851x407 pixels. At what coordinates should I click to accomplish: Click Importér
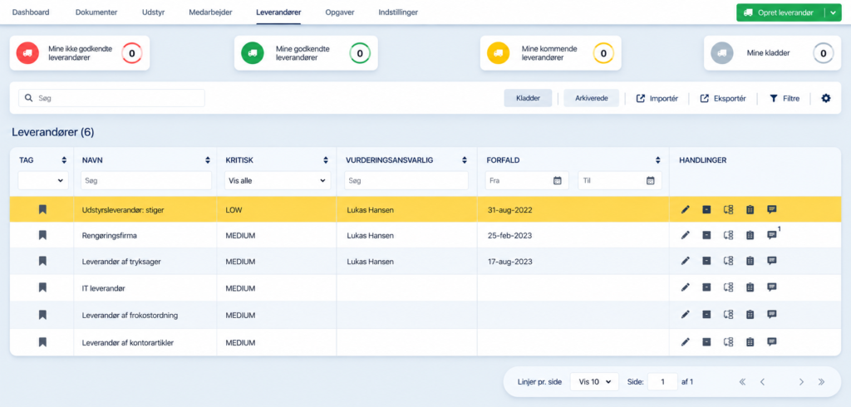click(x=657, y=98)
